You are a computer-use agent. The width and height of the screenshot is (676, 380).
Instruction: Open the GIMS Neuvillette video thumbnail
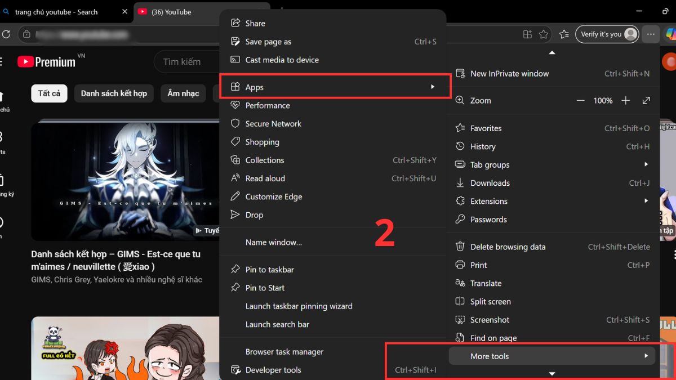125,181
